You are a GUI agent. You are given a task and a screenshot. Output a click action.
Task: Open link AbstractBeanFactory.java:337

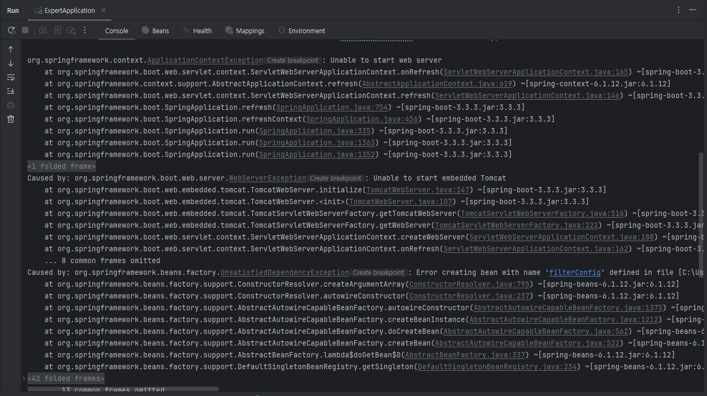pyautogui.click(x=465, y=355)
